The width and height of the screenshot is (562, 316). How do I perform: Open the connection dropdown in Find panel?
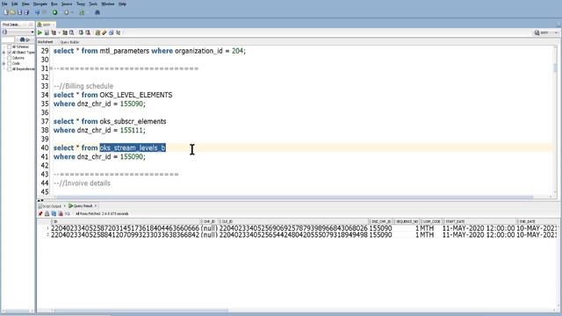(x=32, y=32)
